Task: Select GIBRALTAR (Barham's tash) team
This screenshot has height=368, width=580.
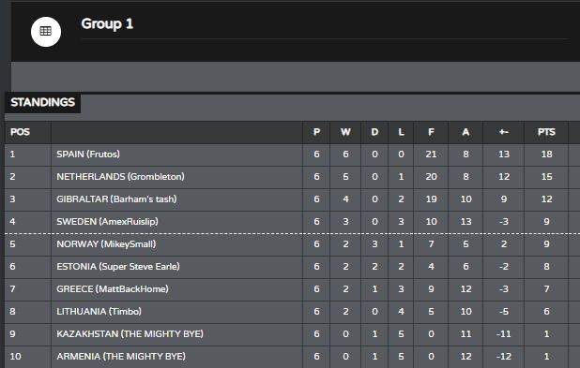Action: point(116,199)
